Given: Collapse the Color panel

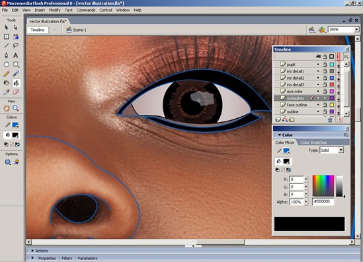Looking at the screenshot, I should (280, 135).
